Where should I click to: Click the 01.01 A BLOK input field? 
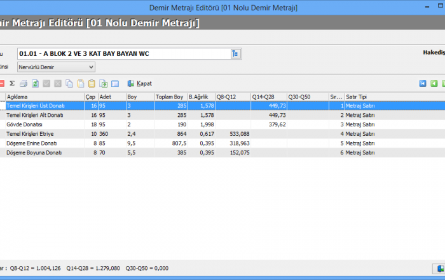pyautogui.click(x=123, y=54)
